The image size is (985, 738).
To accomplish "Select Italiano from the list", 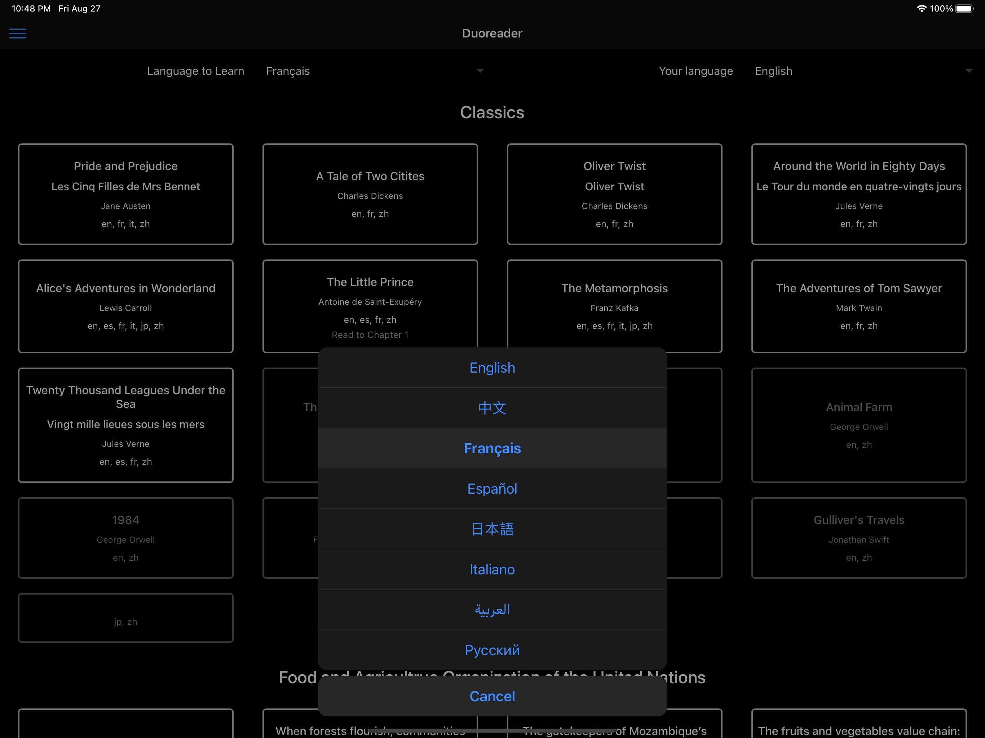I will pos(492,569).
